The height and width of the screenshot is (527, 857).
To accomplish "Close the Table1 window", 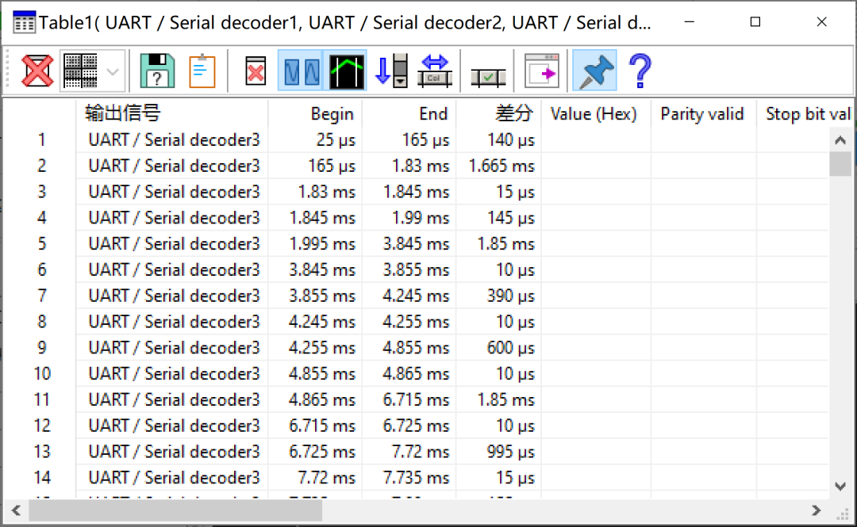I will point(821,22).
